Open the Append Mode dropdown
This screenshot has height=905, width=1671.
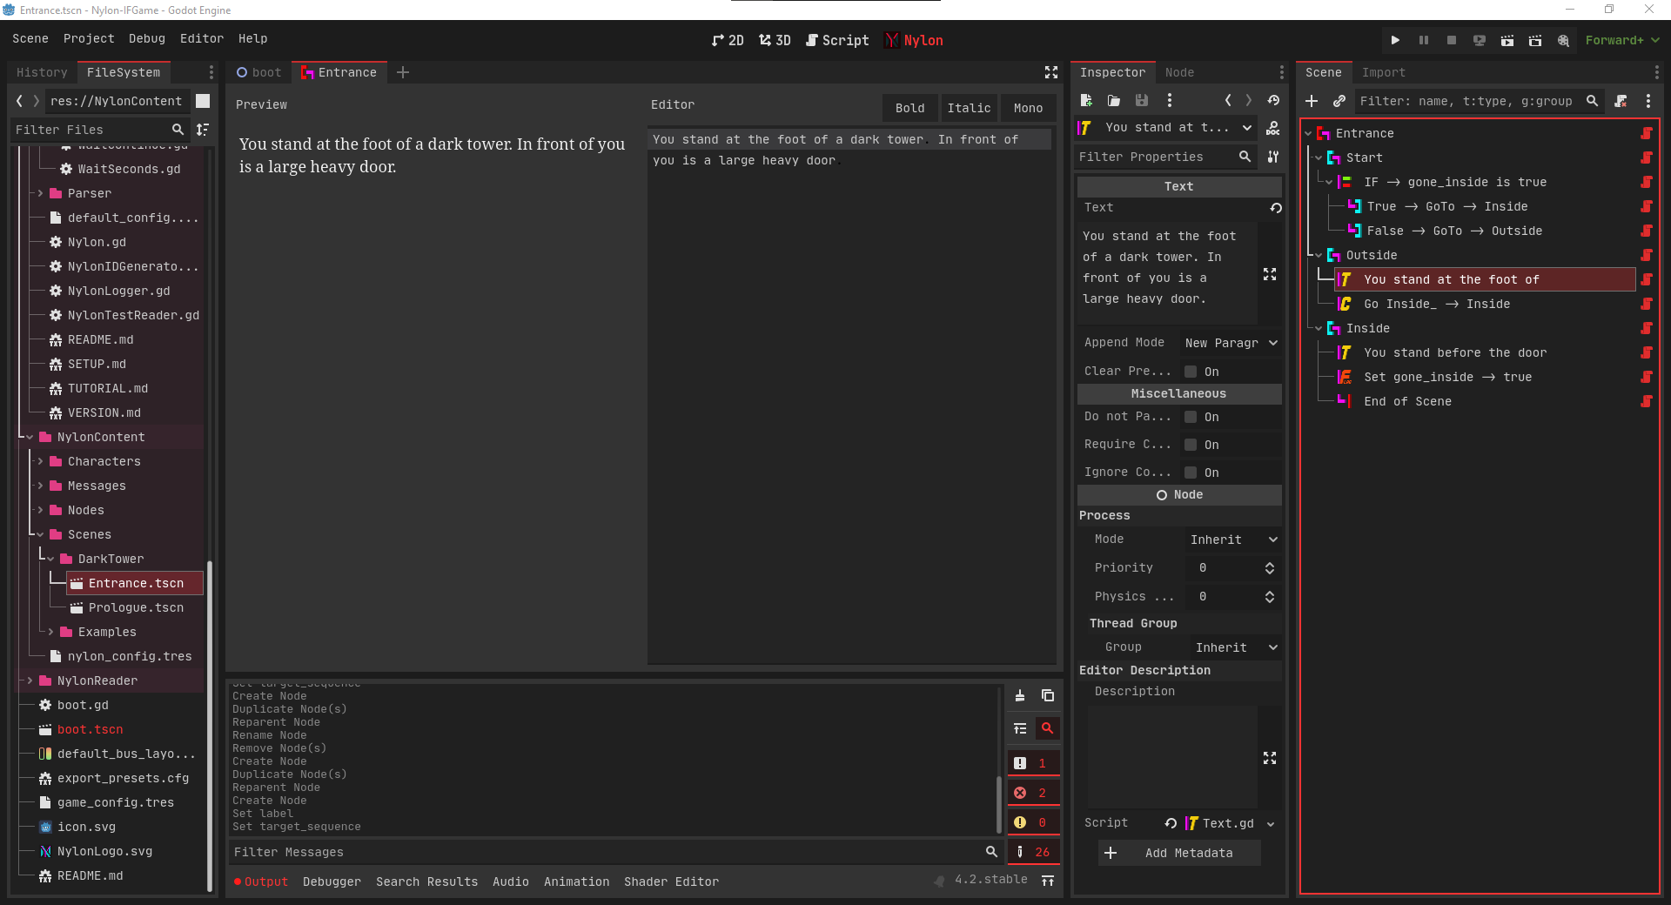click(x=1231, y=343)
